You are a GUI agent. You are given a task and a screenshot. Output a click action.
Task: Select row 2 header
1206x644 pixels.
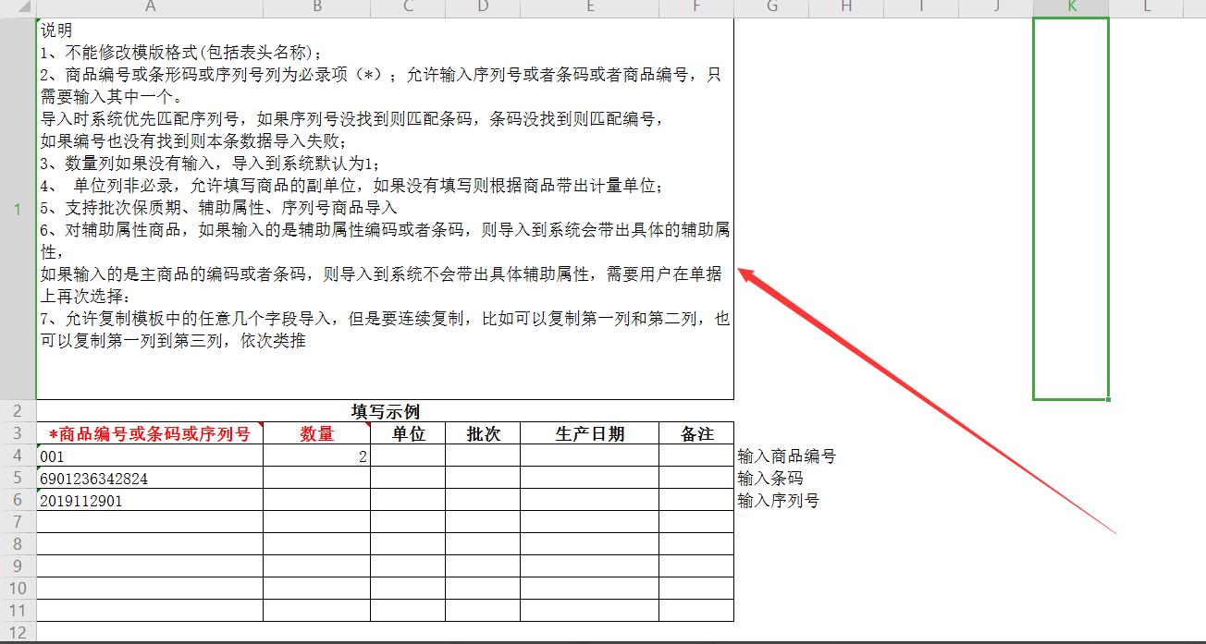(x=18, y=411)
